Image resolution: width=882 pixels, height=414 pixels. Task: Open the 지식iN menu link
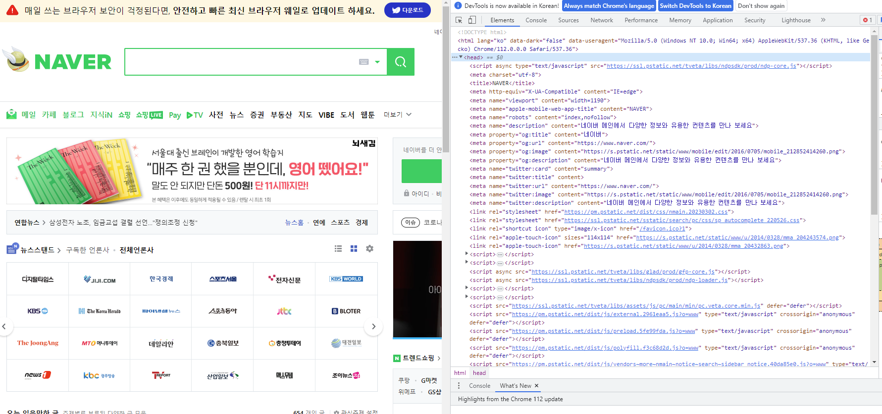click(101, 115)
